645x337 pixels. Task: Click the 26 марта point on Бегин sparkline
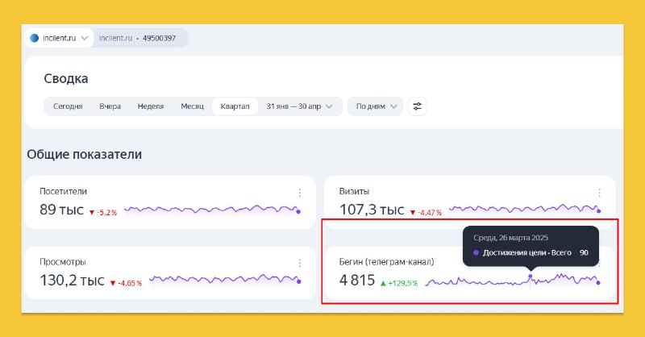click(531, 277)
